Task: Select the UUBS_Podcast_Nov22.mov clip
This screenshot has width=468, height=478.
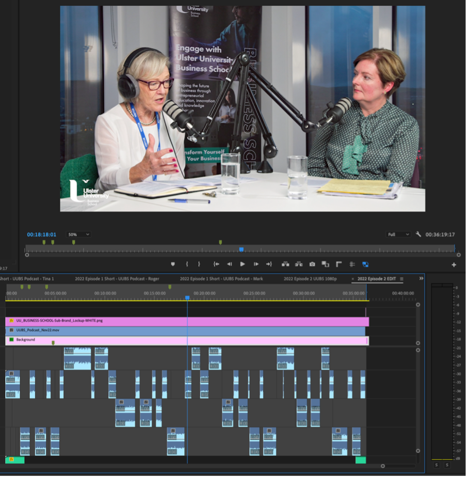Action: (186, 331)
